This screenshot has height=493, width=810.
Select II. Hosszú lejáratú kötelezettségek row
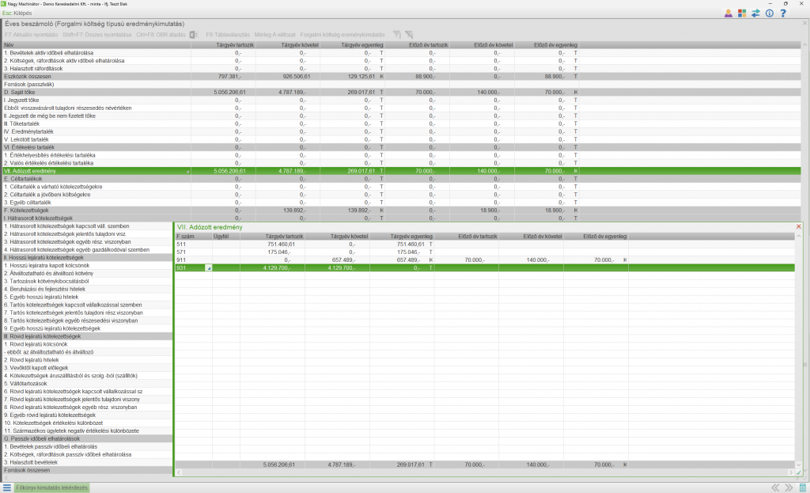(x=87, y=257)
